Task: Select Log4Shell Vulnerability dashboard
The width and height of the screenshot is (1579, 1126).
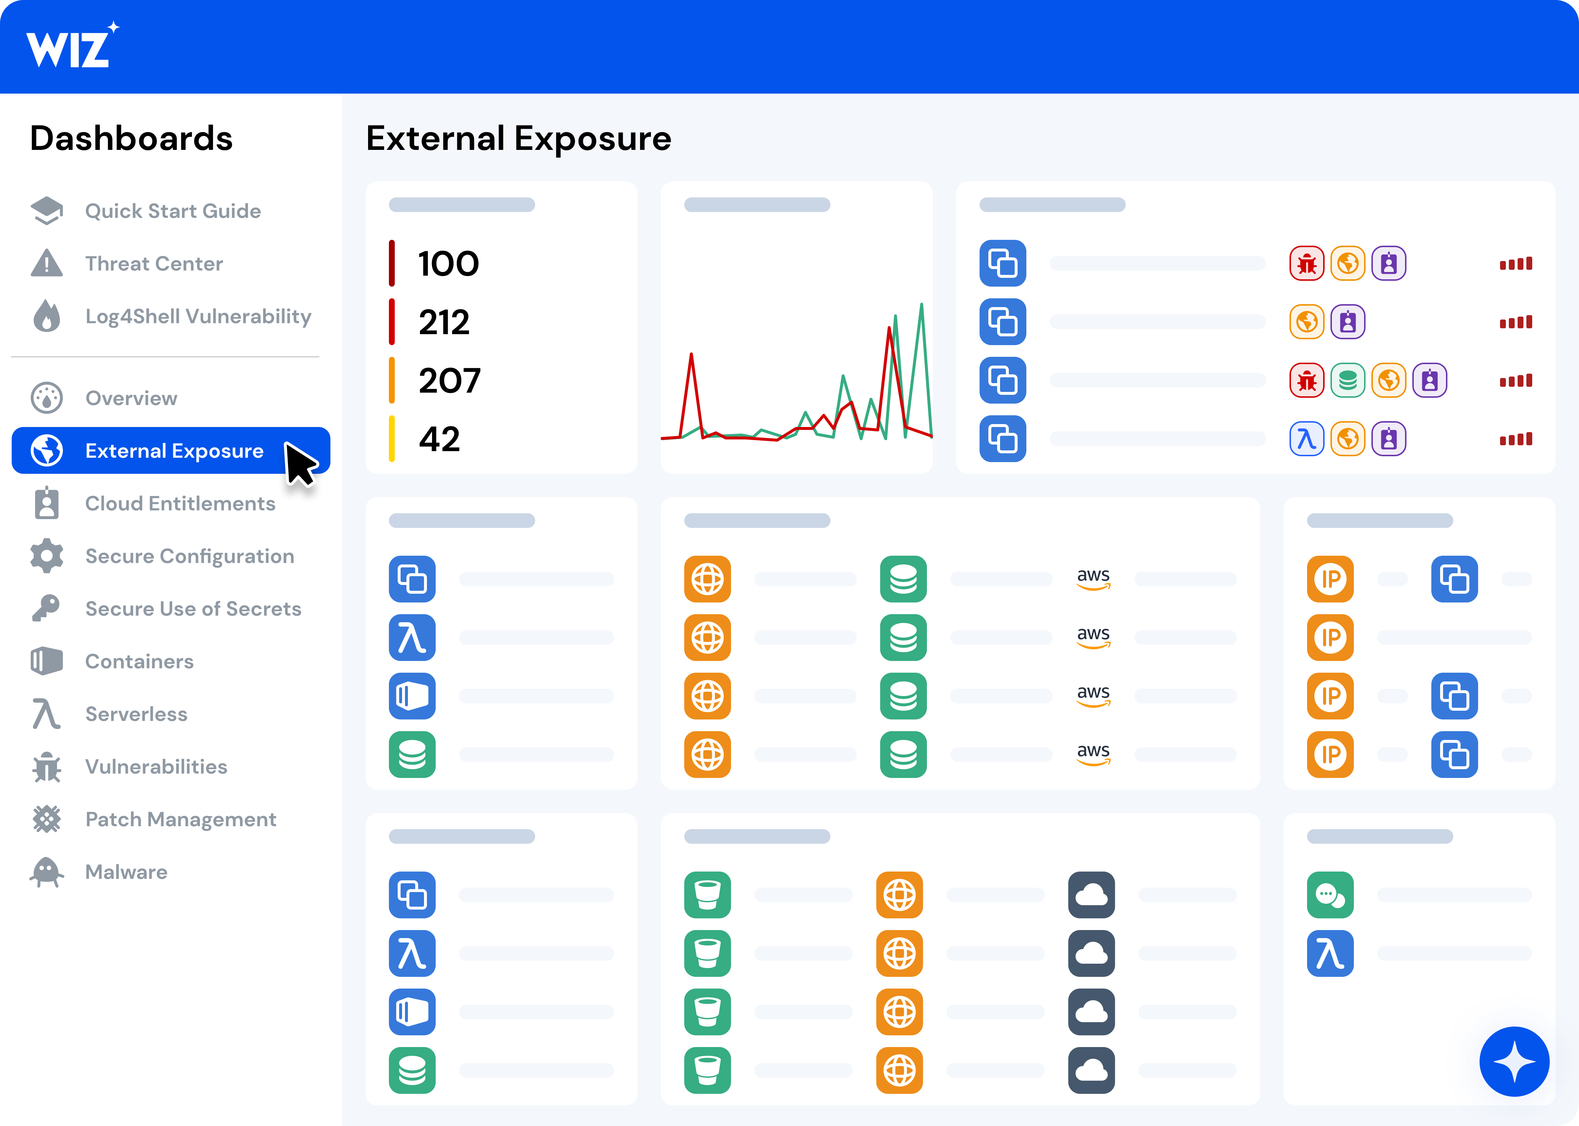Action: pyautogui.click(x=198, y=316)
